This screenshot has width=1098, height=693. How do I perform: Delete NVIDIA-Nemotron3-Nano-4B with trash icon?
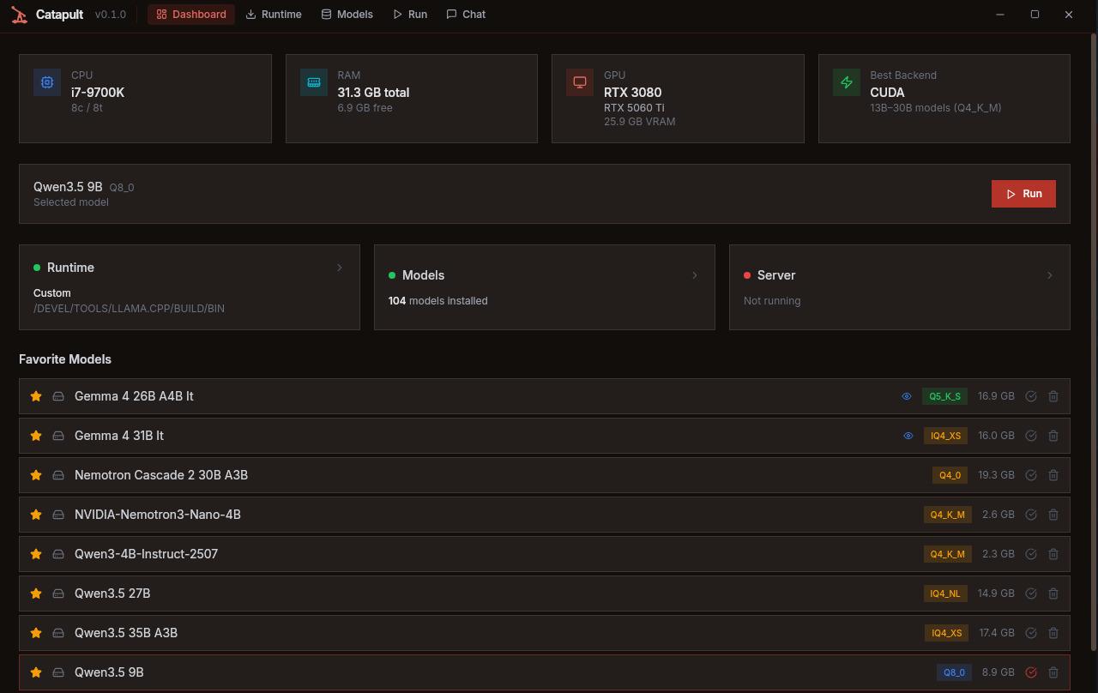(x=1053, y=515)
